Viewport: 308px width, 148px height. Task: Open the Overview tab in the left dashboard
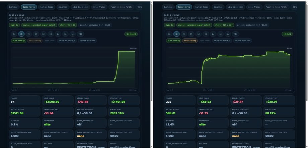13,7
